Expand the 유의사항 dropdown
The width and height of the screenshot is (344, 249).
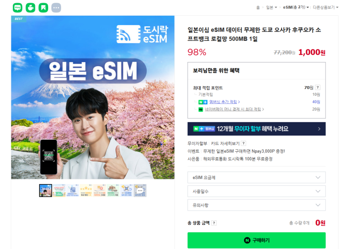point(256,205)
